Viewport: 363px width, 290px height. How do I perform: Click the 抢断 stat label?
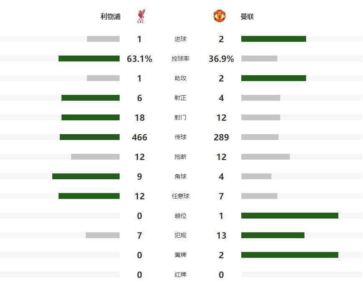pos(180,157)
